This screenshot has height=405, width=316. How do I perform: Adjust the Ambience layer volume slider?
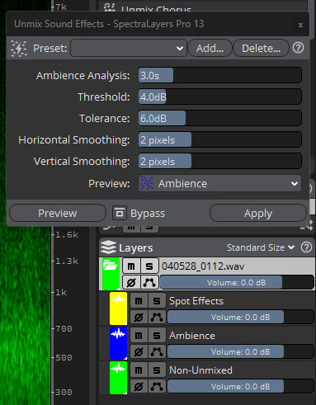pos(240,351)
